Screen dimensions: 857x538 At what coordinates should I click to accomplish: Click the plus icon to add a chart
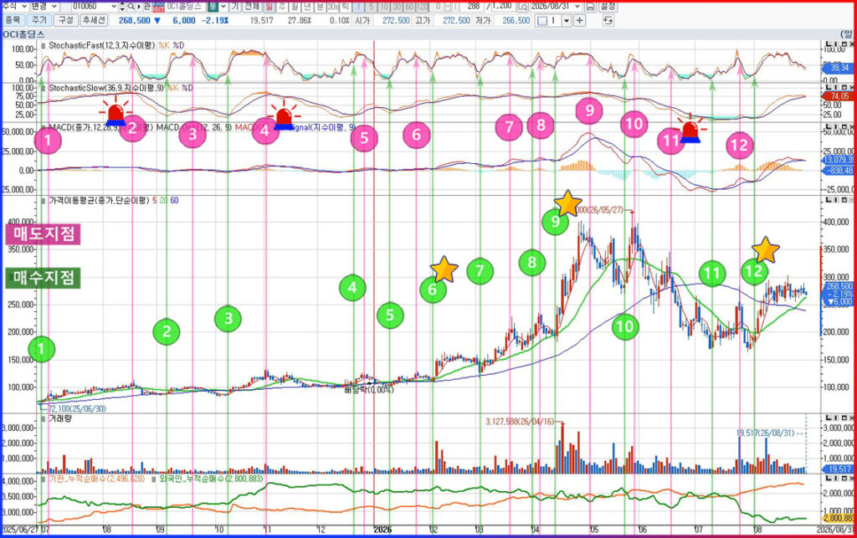pos(579,21)
